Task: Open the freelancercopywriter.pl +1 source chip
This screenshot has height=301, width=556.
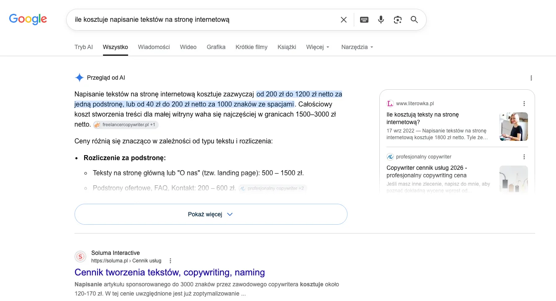Action: click(126, 125)
